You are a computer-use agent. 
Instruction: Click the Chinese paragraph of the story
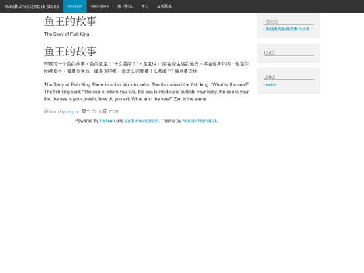[146, 67]
